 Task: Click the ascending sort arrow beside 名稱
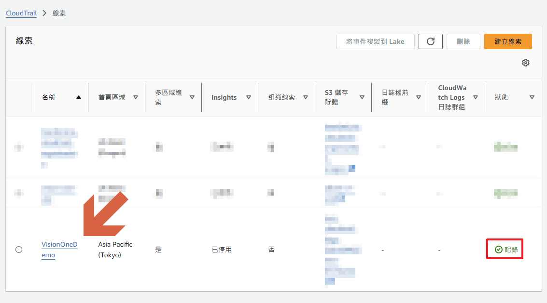(x=79, y=97)
